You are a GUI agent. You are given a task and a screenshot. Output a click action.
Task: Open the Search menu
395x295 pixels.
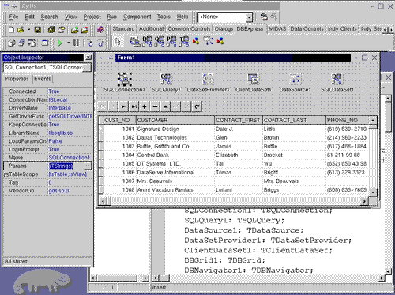[49, 17]
